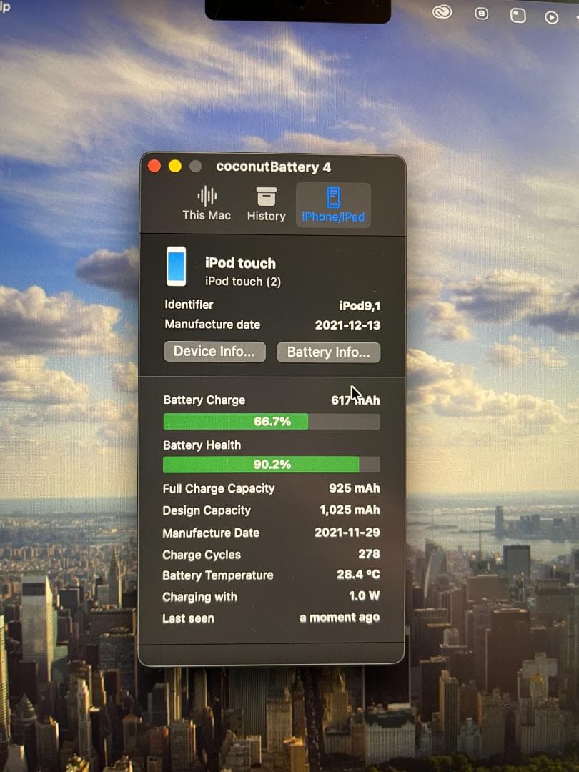Open the Battery Info dialog
The image size is (579, 772).
(x=328, y=352)
